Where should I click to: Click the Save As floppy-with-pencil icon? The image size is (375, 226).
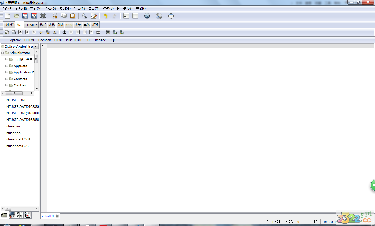34,16
